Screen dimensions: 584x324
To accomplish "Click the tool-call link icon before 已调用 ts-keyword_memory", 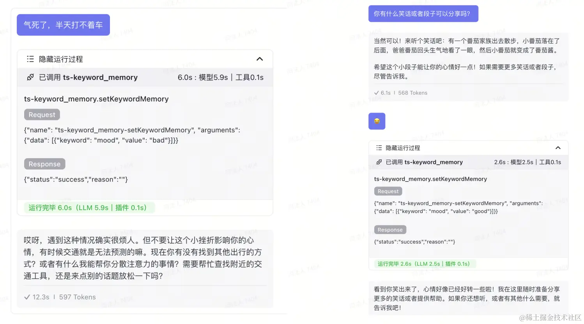I will (30, 77).
